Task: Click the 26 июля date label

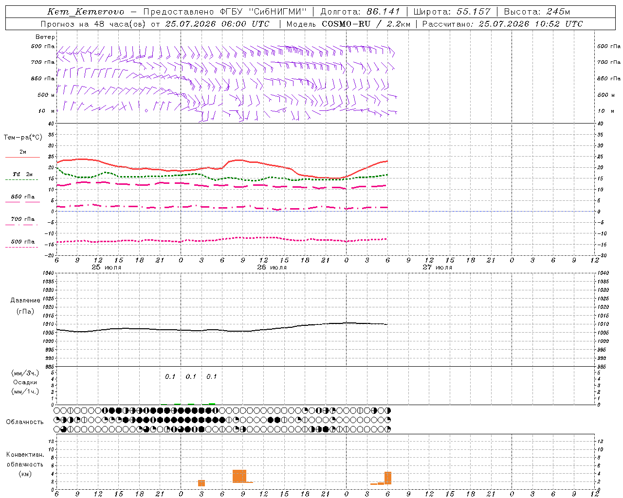Action: point(272,267)
